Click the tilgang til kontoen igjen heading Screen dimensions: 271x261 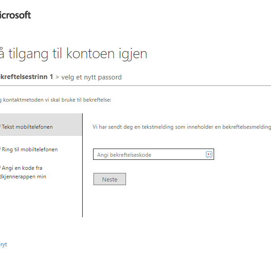click(74, 54)
